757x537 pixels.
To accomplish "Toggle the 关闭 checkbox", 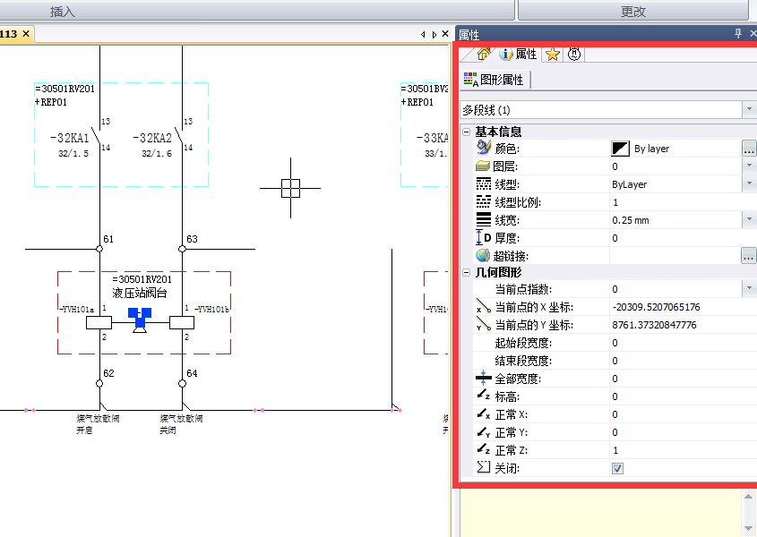I will 617,468.
